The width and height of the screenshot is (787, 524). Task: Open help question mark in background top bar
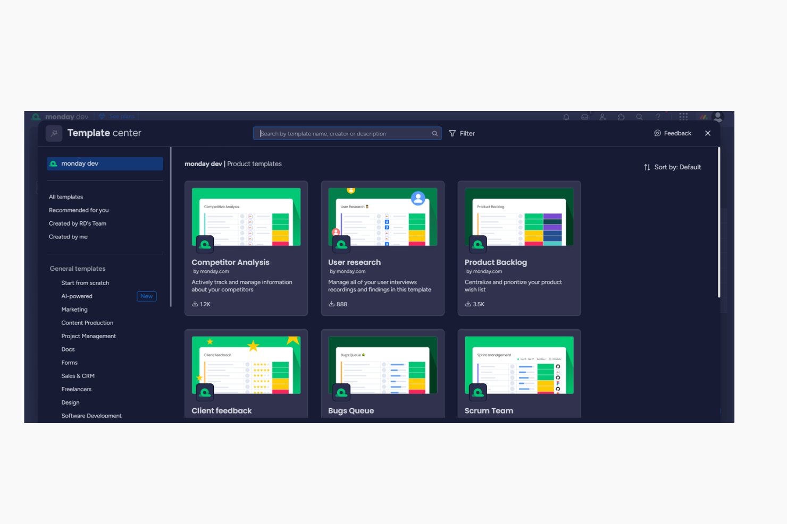click(x=658, y=117)
